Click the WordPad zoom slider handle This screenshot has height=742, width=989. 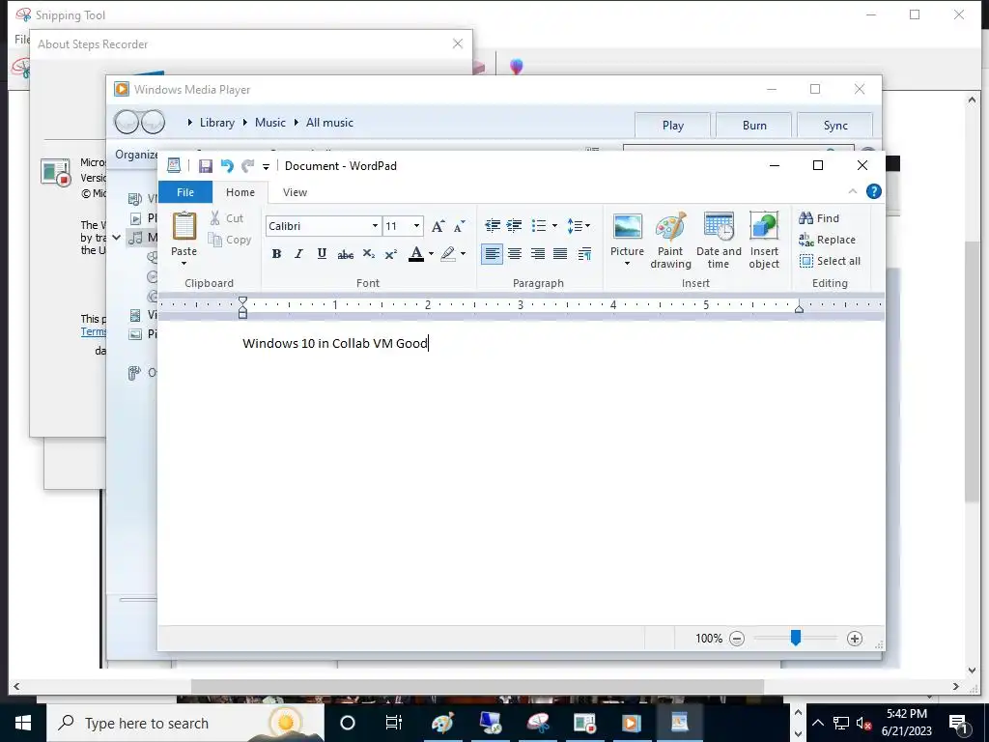[796, 638]
